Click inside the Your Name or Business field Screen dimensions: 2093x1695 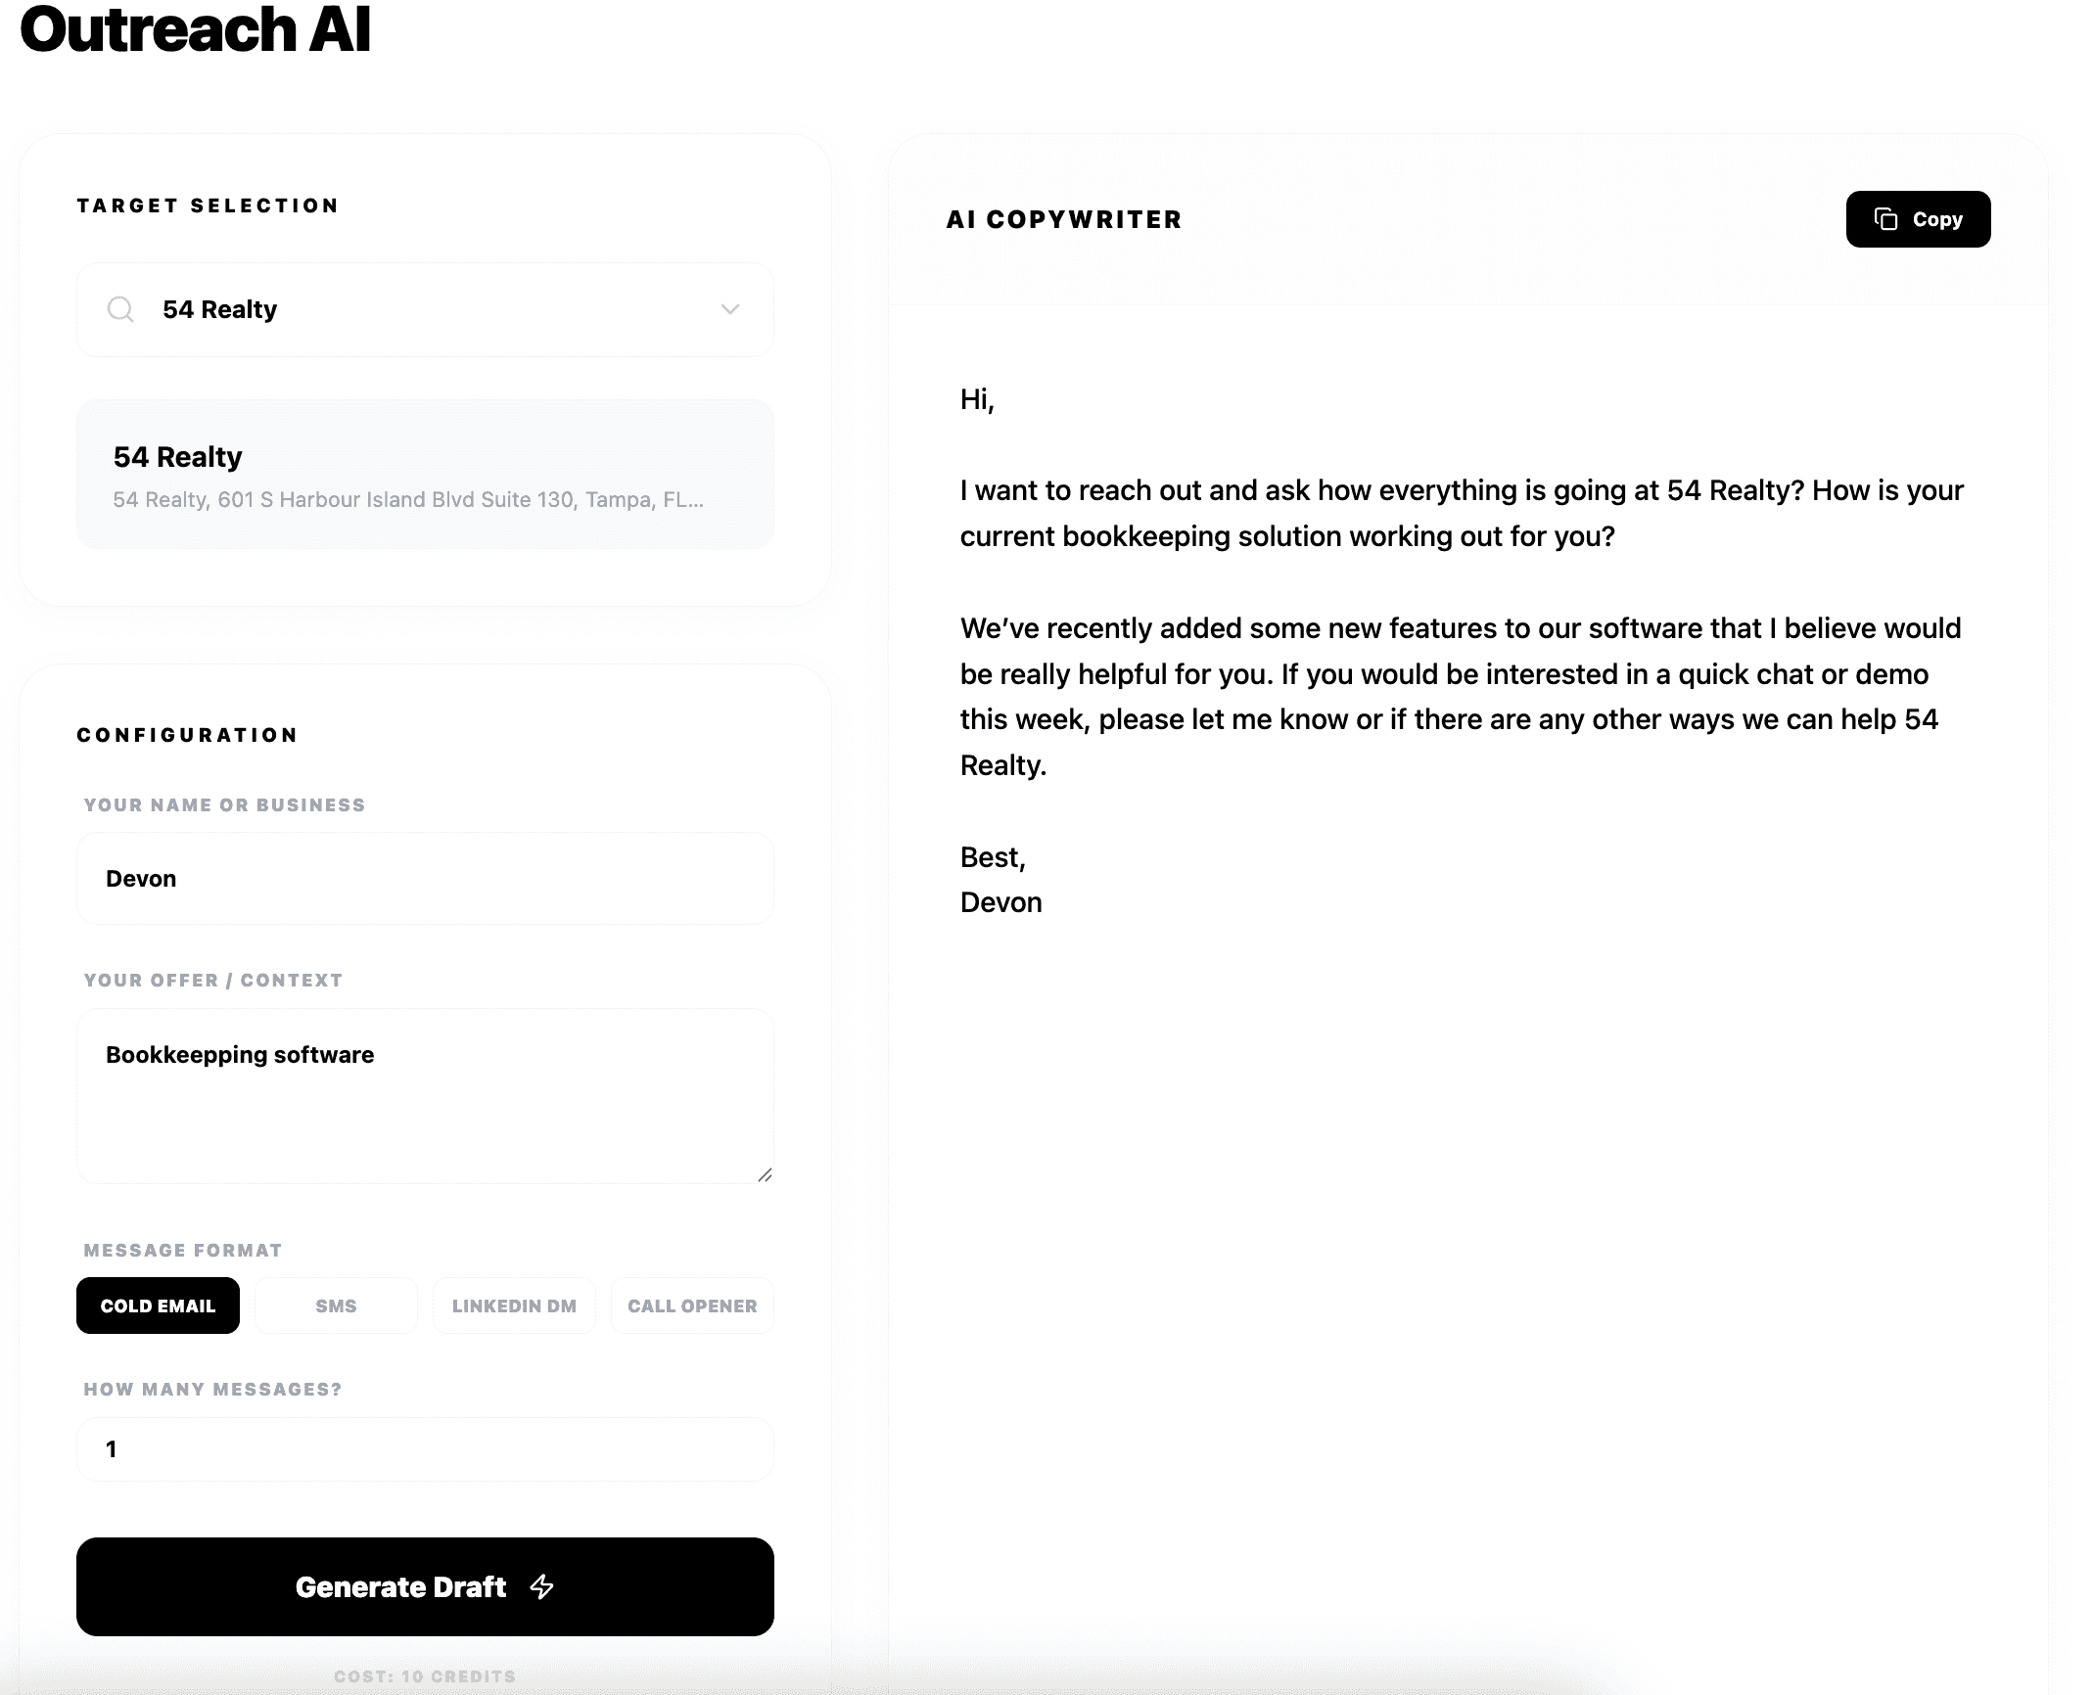(x=425, y=878)
